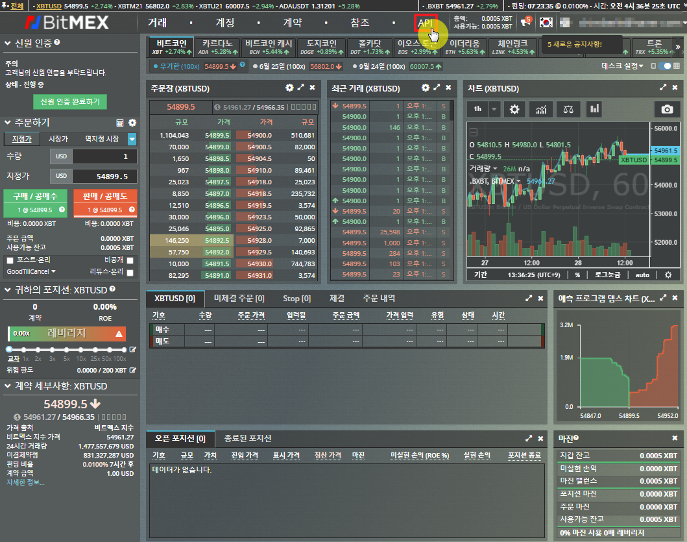Expand the 데스크 설정 dropdown
Screen dimensions: 687x542
622,66
